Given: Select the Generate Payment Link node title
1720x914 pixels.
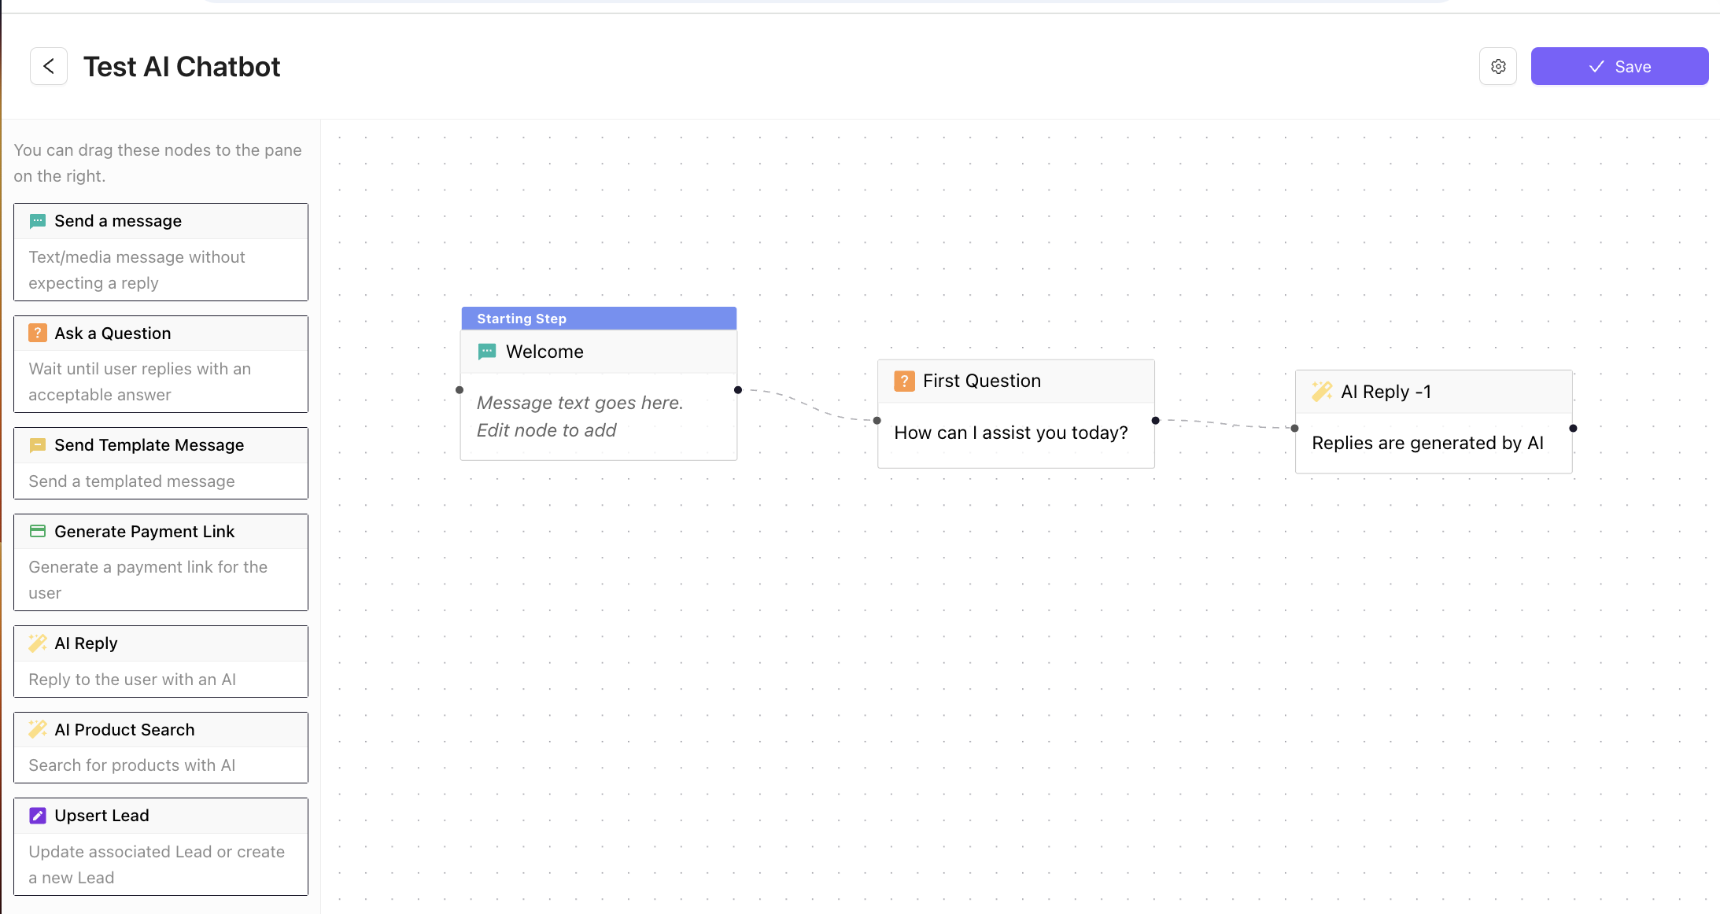Looking at the screenshot, I should [x=145, y=532].
